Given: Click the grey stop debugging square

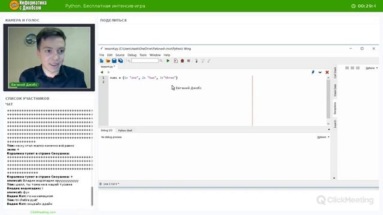Looking at the screenshot, I should tap(189, 61).
